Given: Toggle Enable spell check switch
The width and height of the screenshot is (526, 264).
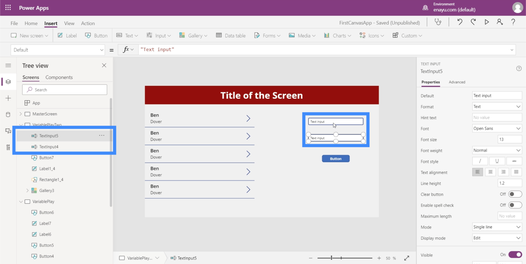Looking at the screenshot, I should [x=515, y=205].
